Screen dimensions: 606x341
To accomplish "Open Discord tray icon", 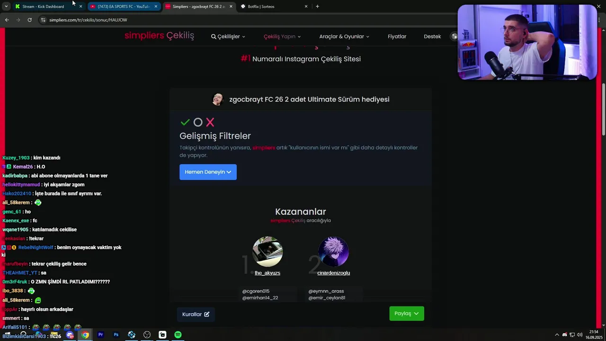I will (565, 335).
